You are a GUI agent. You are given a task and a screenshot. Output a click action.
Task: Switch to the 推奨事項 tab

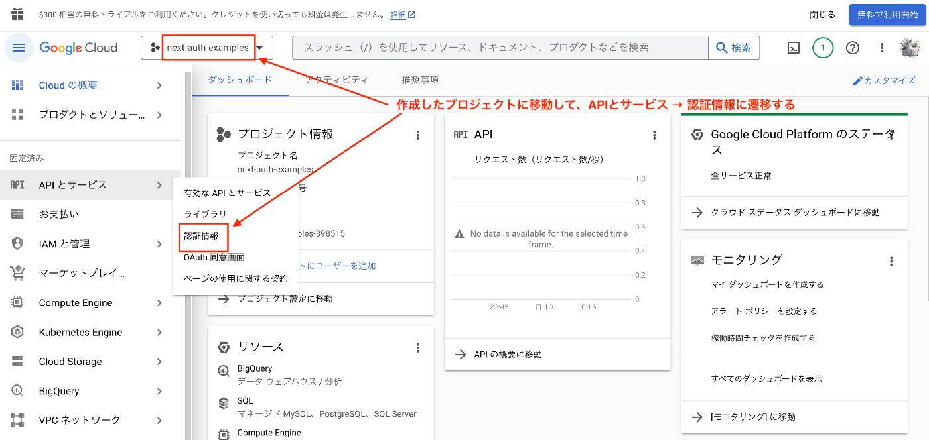[420, 80]
